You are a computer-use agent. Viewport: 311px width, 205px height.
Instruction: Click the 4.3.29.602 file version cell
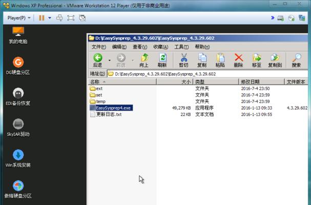[297, 108]
